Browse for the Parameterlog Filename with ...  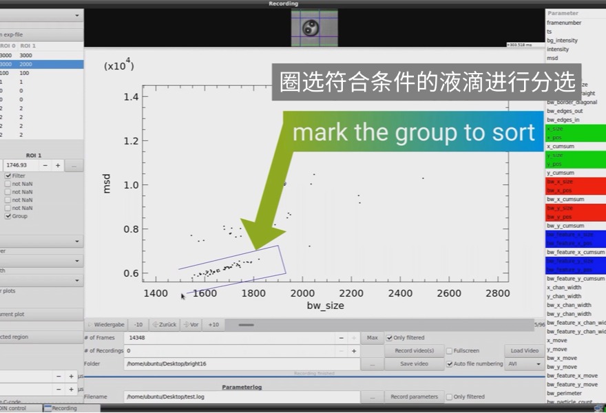pos(372,396)
